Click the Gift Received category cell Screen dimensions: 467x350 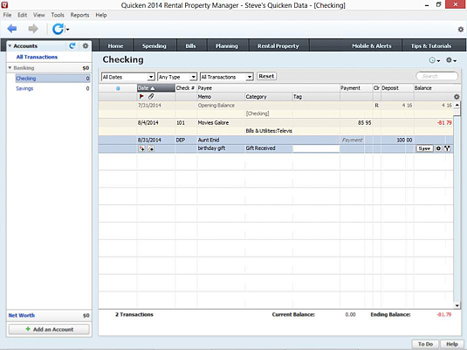[268, 148]
